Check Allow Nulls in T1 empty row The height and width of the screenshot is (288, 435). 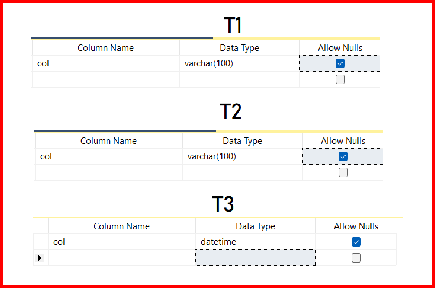coord(340,79)
